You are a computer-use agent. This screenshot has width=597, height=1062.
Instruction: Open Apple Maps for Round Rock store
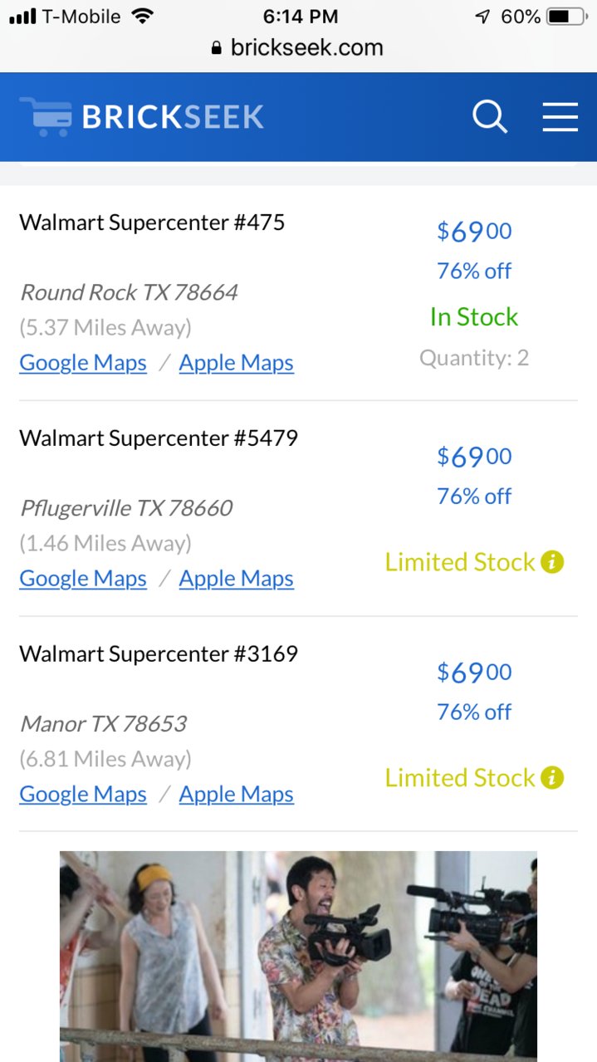[237, 363]
